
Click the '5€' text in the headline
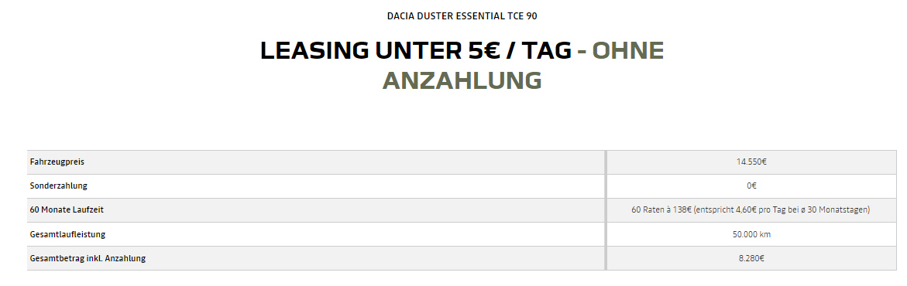(481, 51)
